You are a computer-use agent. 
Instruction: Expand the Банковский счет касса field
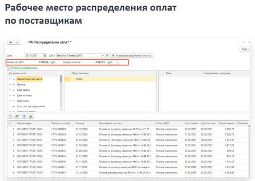click(x=10, y=79)
